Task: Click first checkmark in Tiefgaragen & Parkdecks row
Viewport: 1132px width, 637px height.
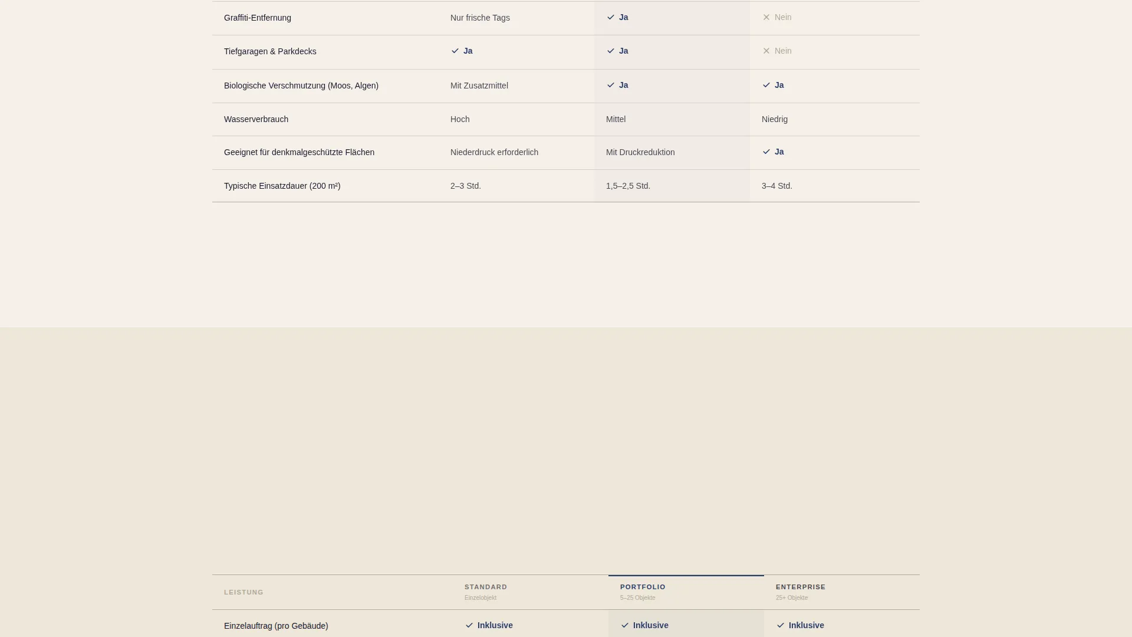Action: click(455, 51)
